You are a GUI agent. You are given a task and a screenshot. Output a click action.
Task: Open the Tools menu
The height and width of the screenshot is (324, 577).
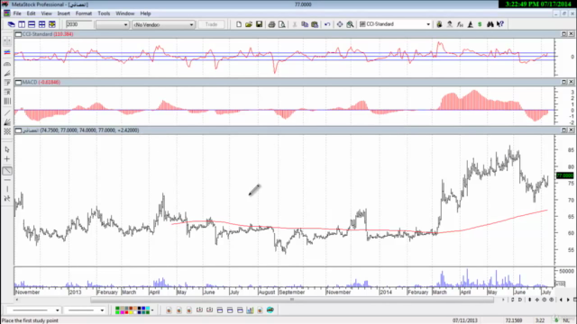104,13
